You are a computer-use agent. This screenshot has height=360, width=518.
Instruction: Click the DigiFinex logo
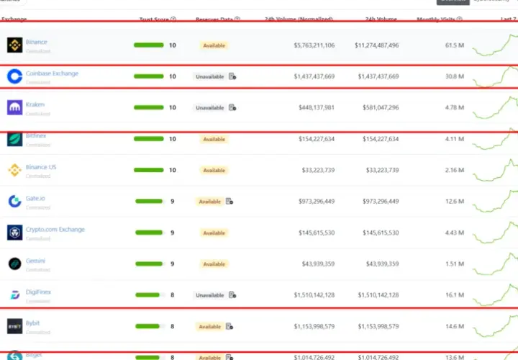pyautogui.click(x=15, y=295)
